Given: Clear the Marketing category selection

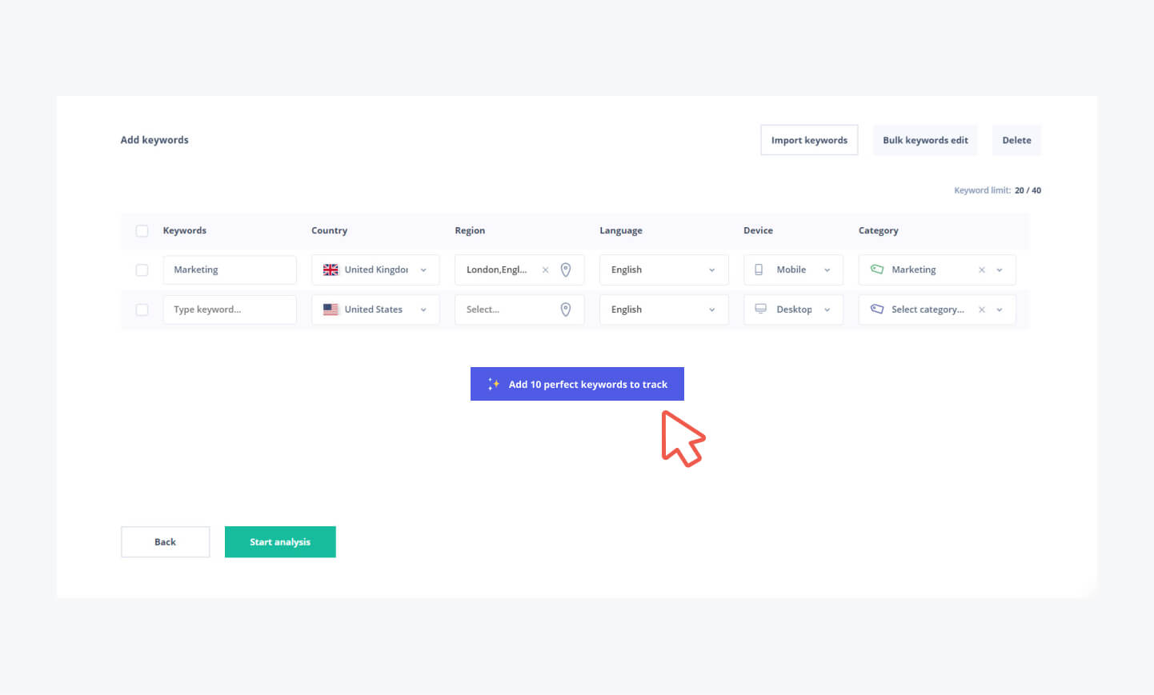Looking at the screenshot, I should (981, 270).
